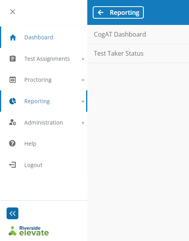Close the navigation menu with X

[x=12, y=12]
